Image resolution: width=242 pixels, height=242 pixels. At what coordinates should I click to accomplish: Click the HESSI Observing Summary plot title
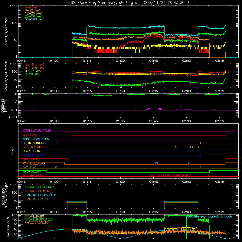pyautogui.click(x=128, y=3)
